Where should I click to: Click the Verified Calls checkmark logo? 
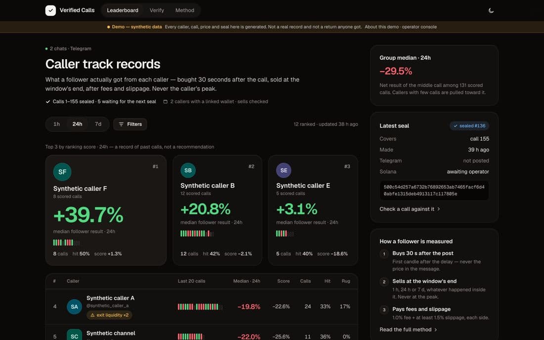point(50,10)
